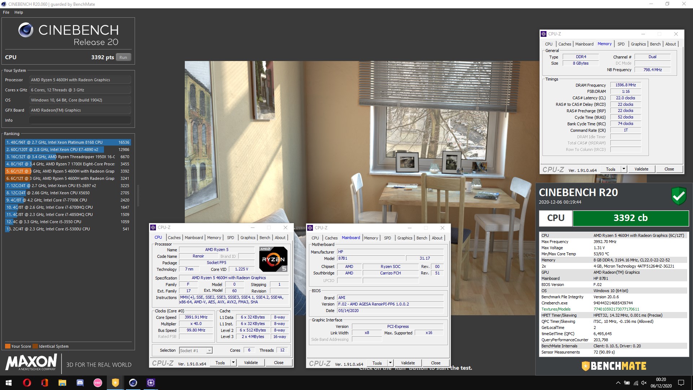Screen dimensions: 693x390
Task: Click the orange Your Score legend swatch
Action: pos(8,346)
